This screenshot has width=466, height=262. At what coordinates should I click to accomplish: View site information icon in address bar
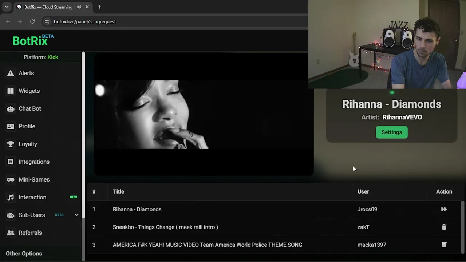(47, 21)
